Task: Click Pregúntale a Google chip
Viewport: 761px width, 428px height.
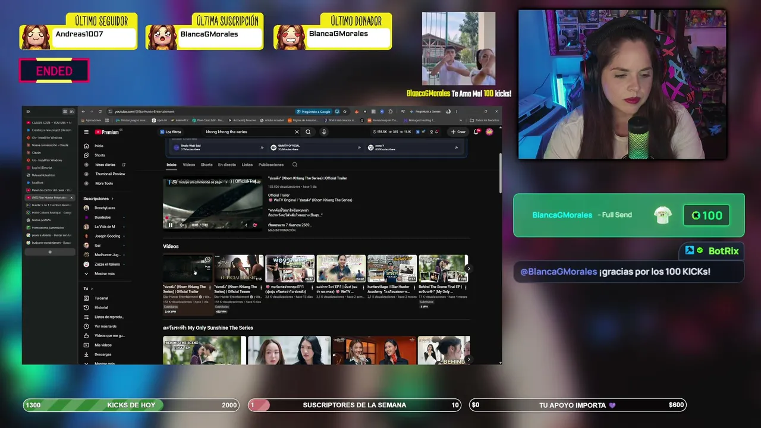Action: tap(315, 111)
